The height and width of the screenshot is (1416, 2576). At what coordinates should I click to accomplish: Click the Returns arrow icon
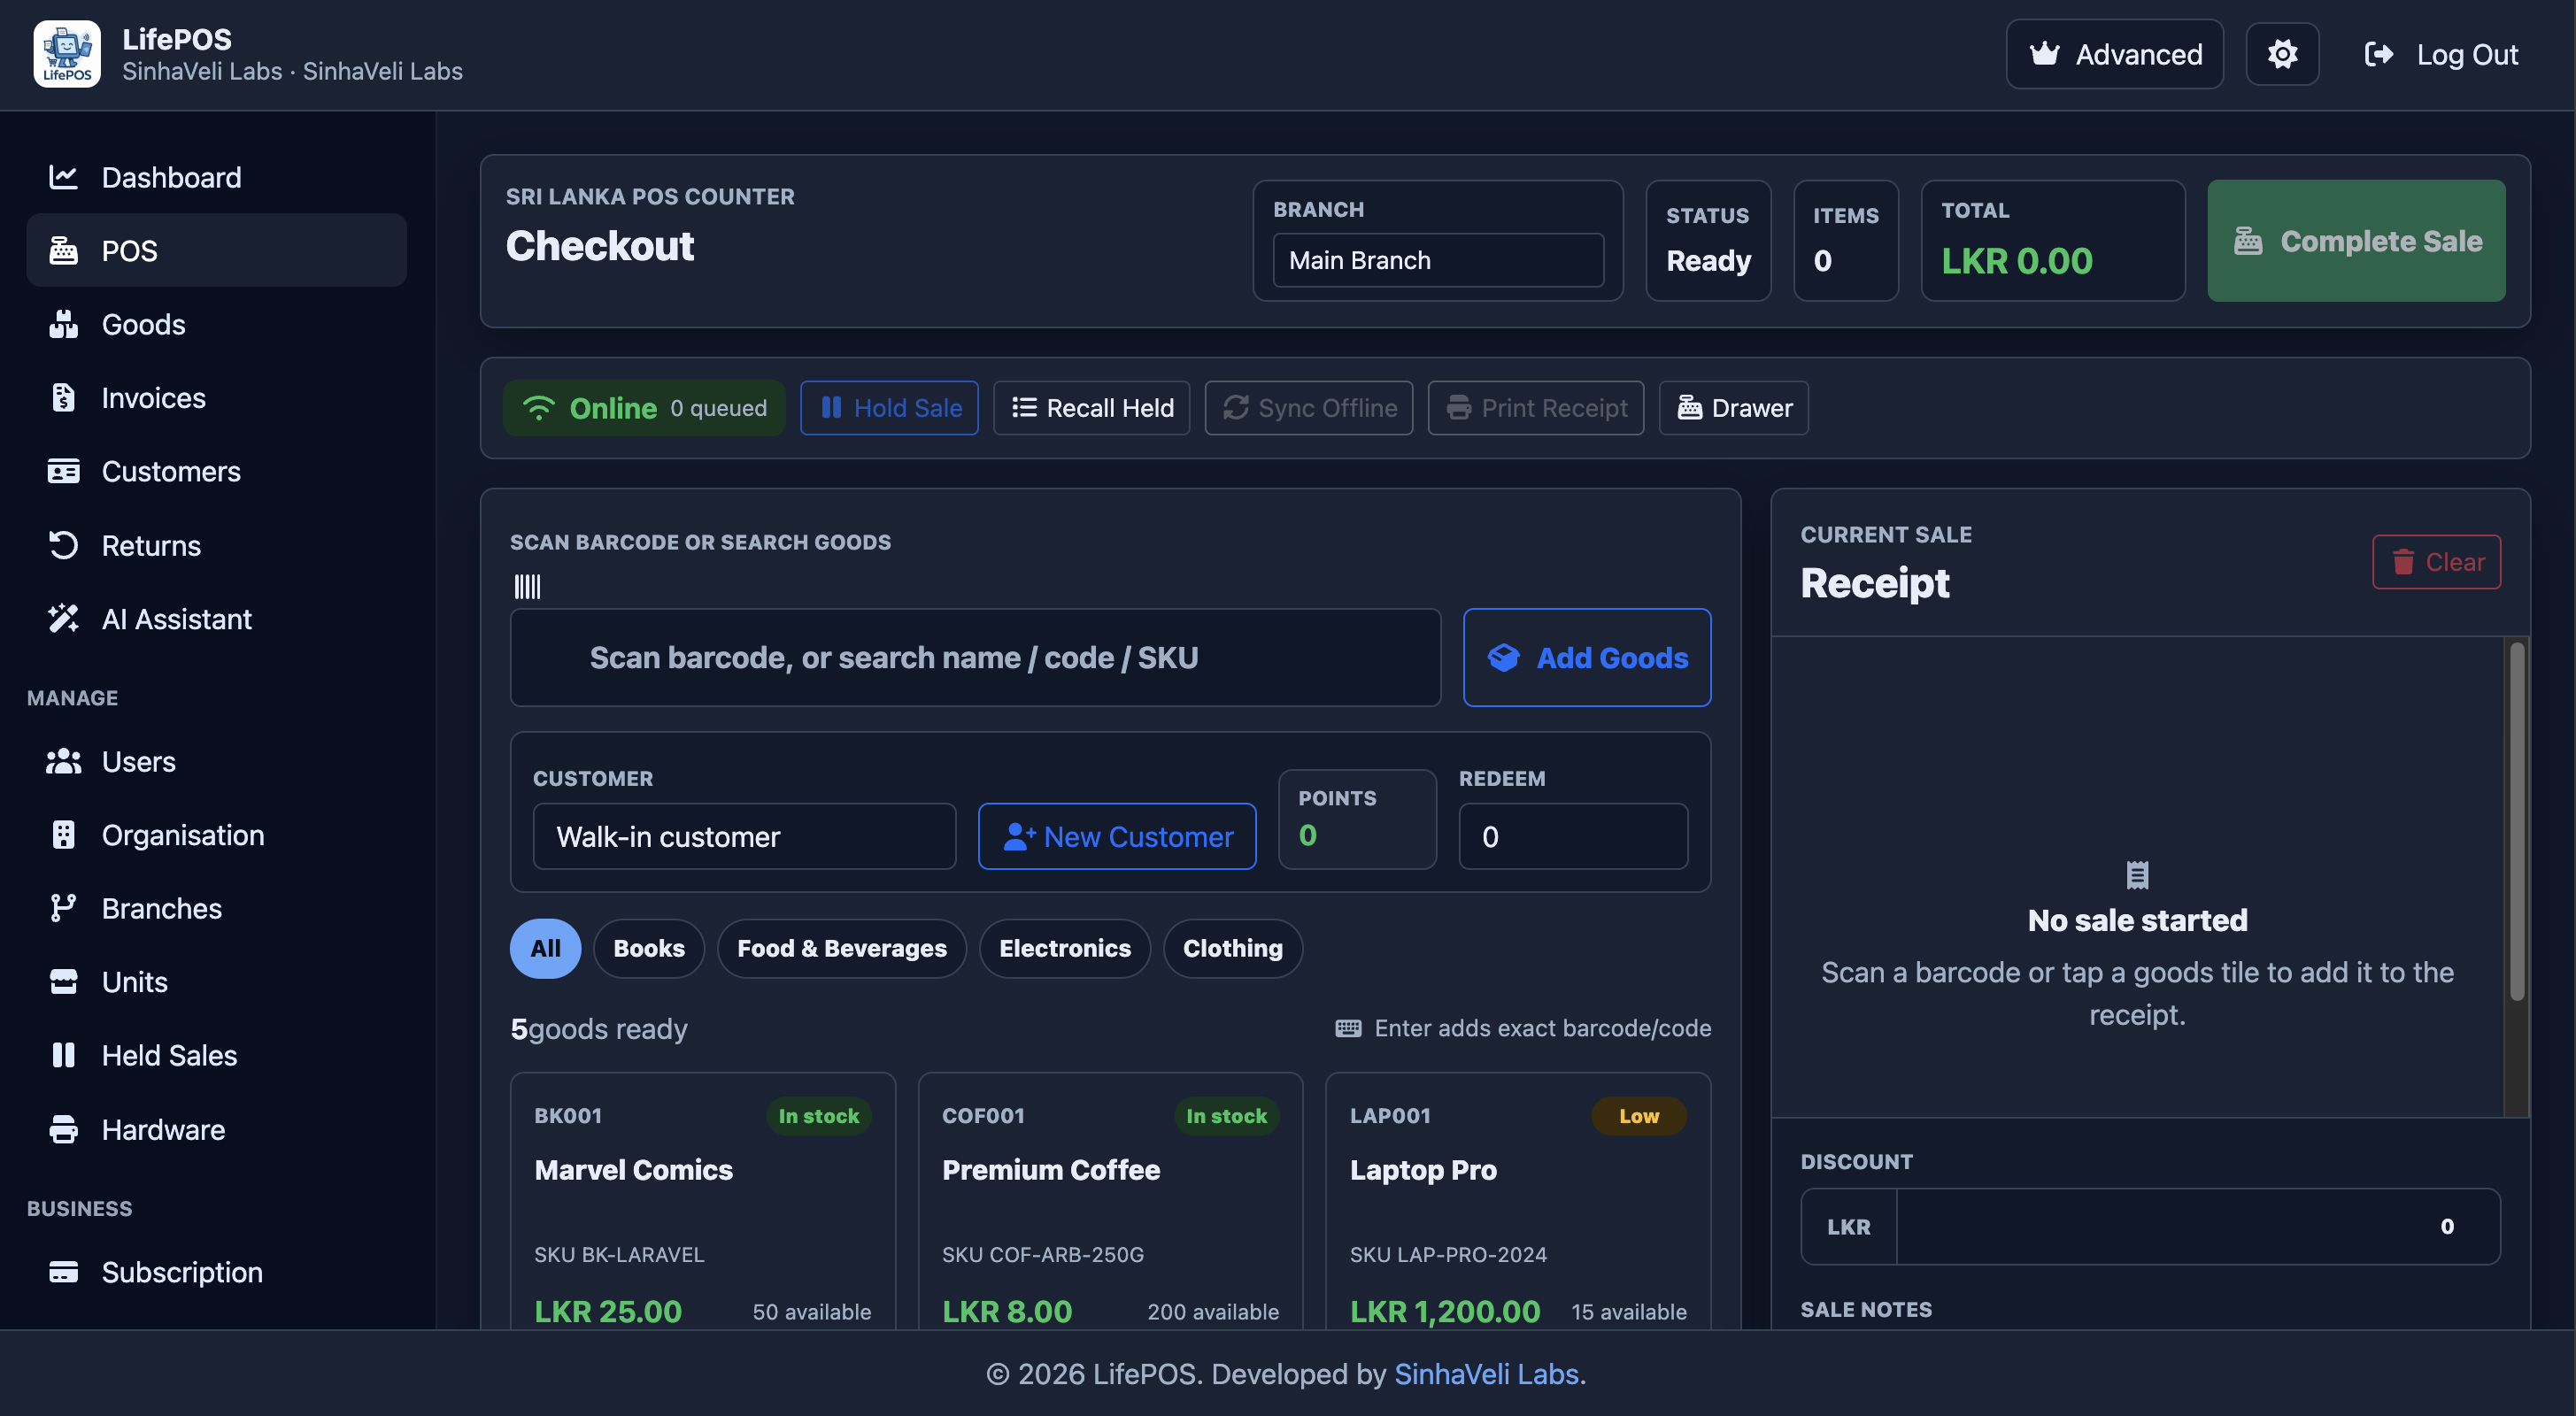[x=63, y=545]
